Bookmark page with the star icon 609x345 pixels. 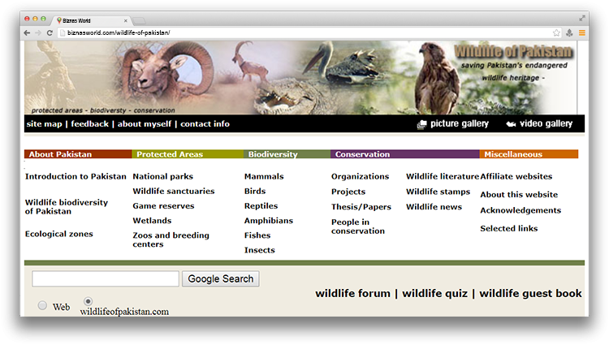pos(556,33)
